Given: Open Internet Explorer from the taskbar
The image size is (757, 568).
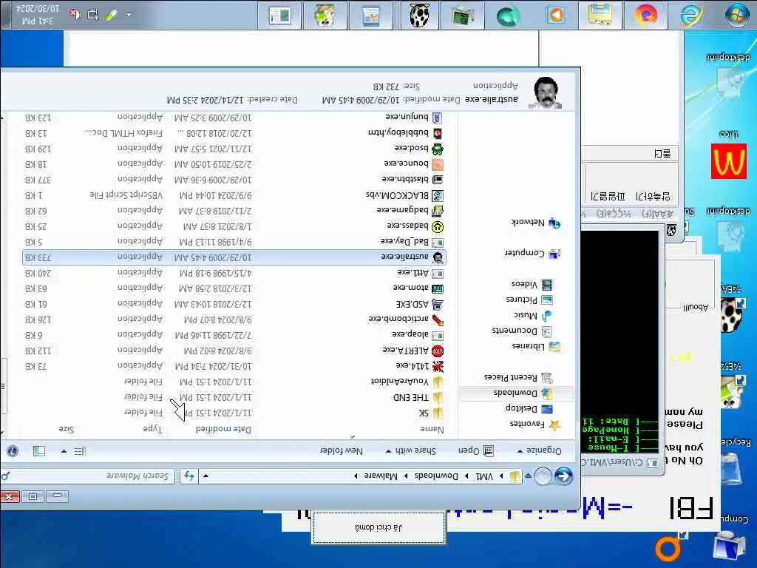Looking at the screenshot, I should click(x=691, y=15).
